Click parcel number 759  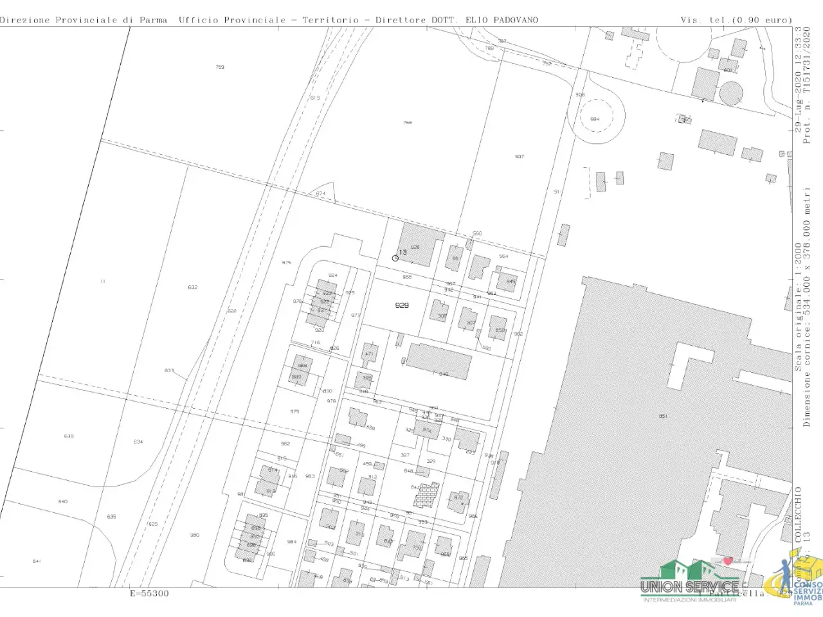[220, 67]
